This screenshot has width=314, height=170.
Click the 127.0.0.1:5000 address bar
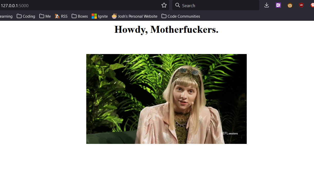point(77,5)
